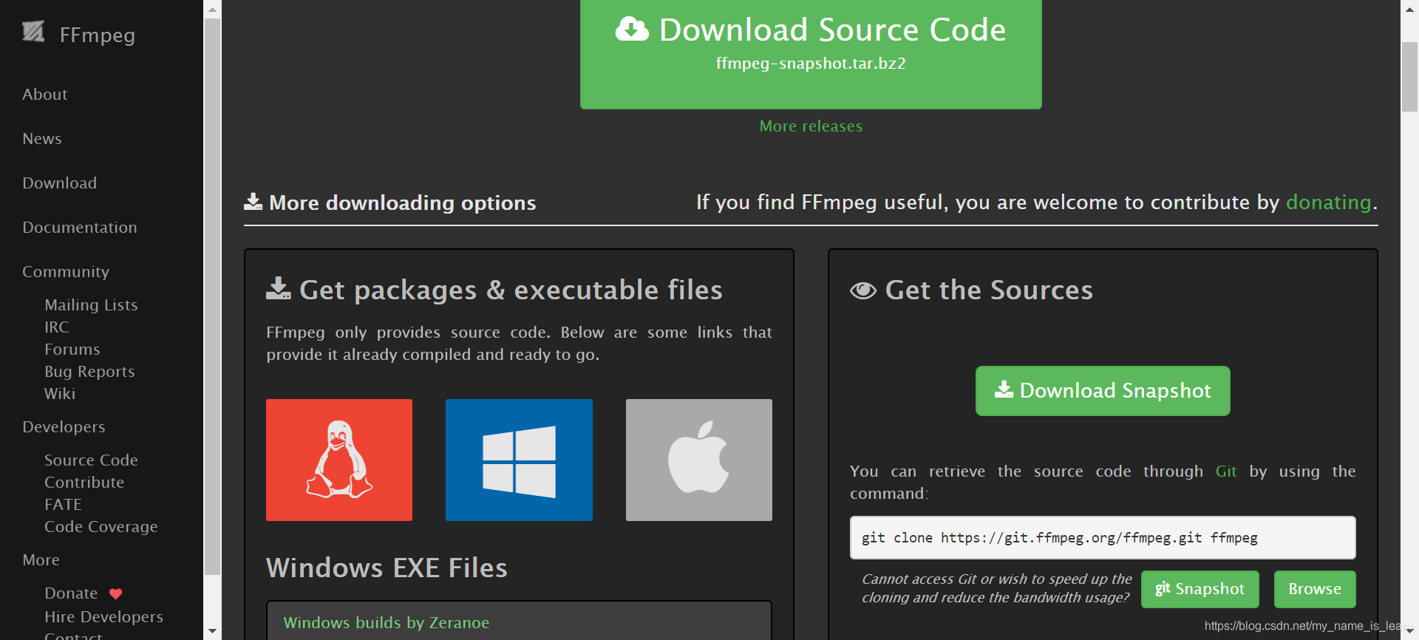
Task: Click the sidebar scrollbar down arrow
Action: (212, 631)
